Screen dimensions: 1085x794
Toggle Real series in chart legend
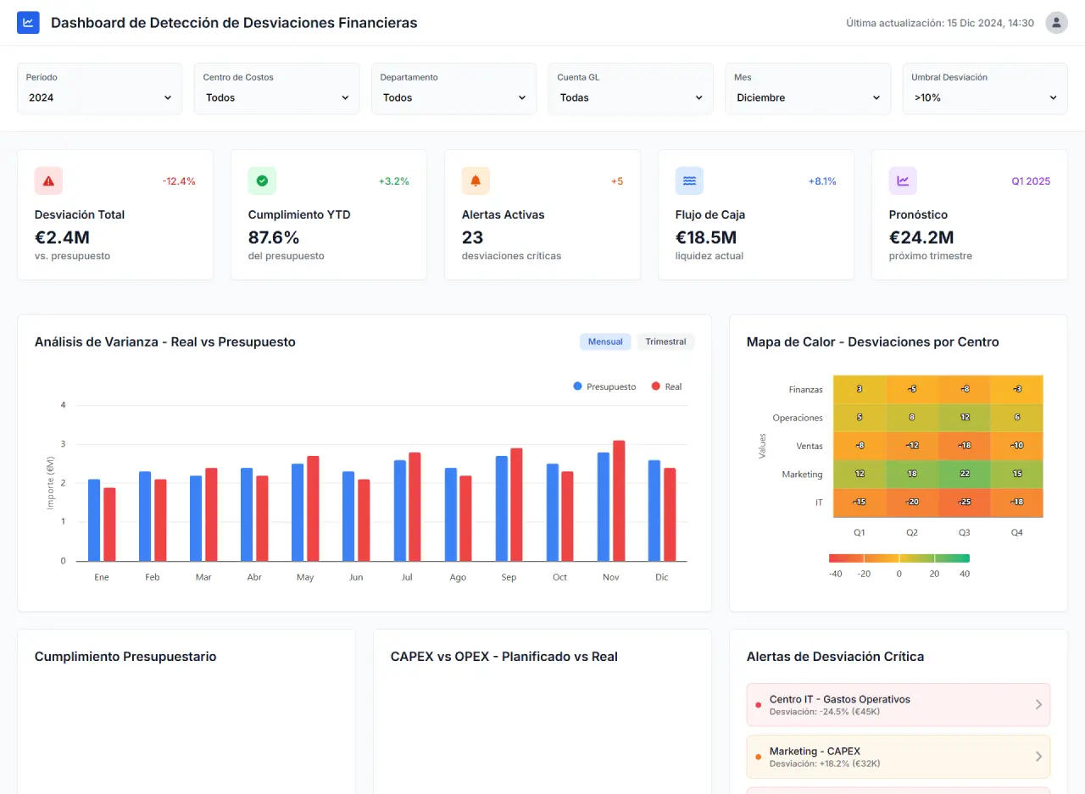pyautogui.click(x=666, y=386)
